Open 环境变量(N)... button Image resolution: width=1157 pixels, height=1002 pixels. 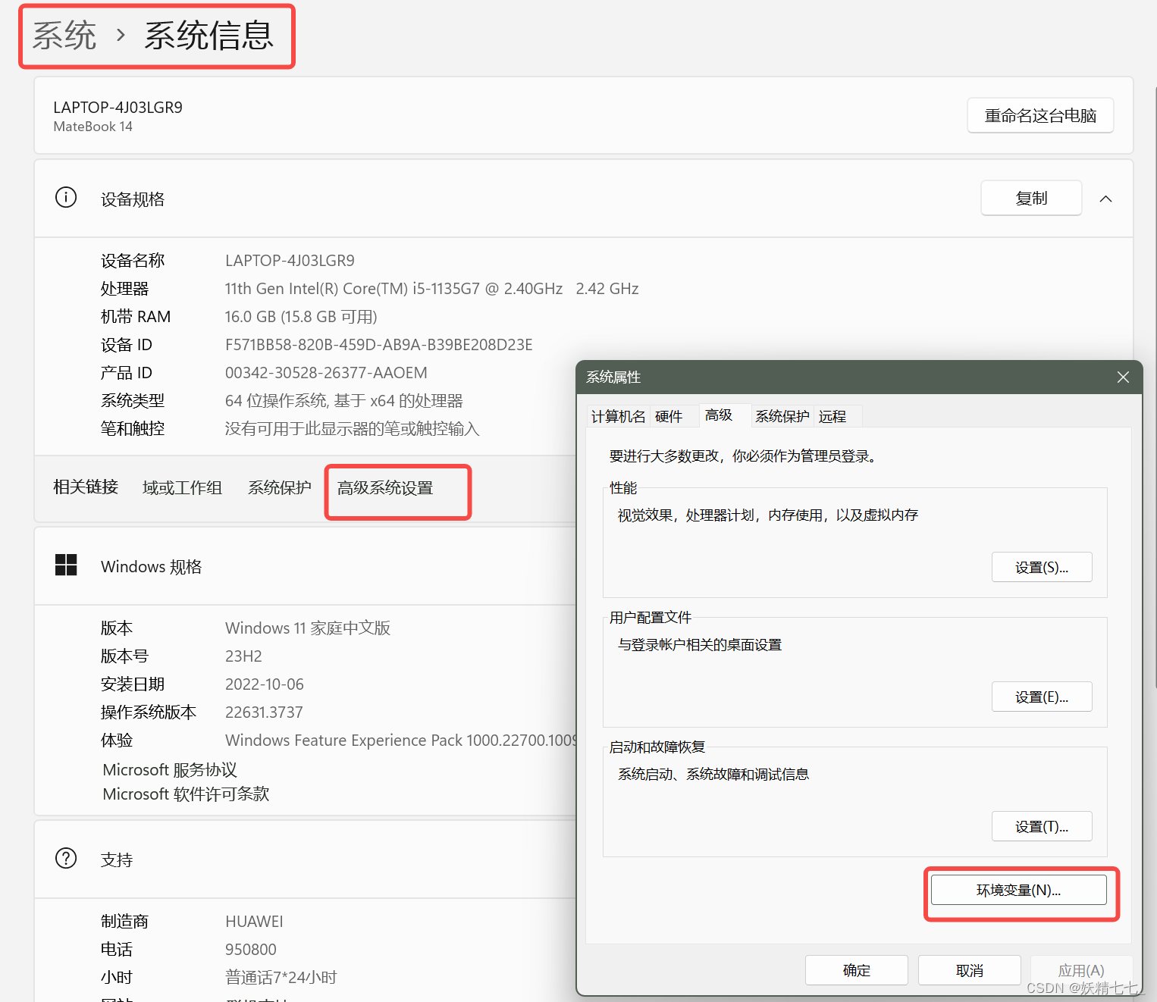[1018, 890]
